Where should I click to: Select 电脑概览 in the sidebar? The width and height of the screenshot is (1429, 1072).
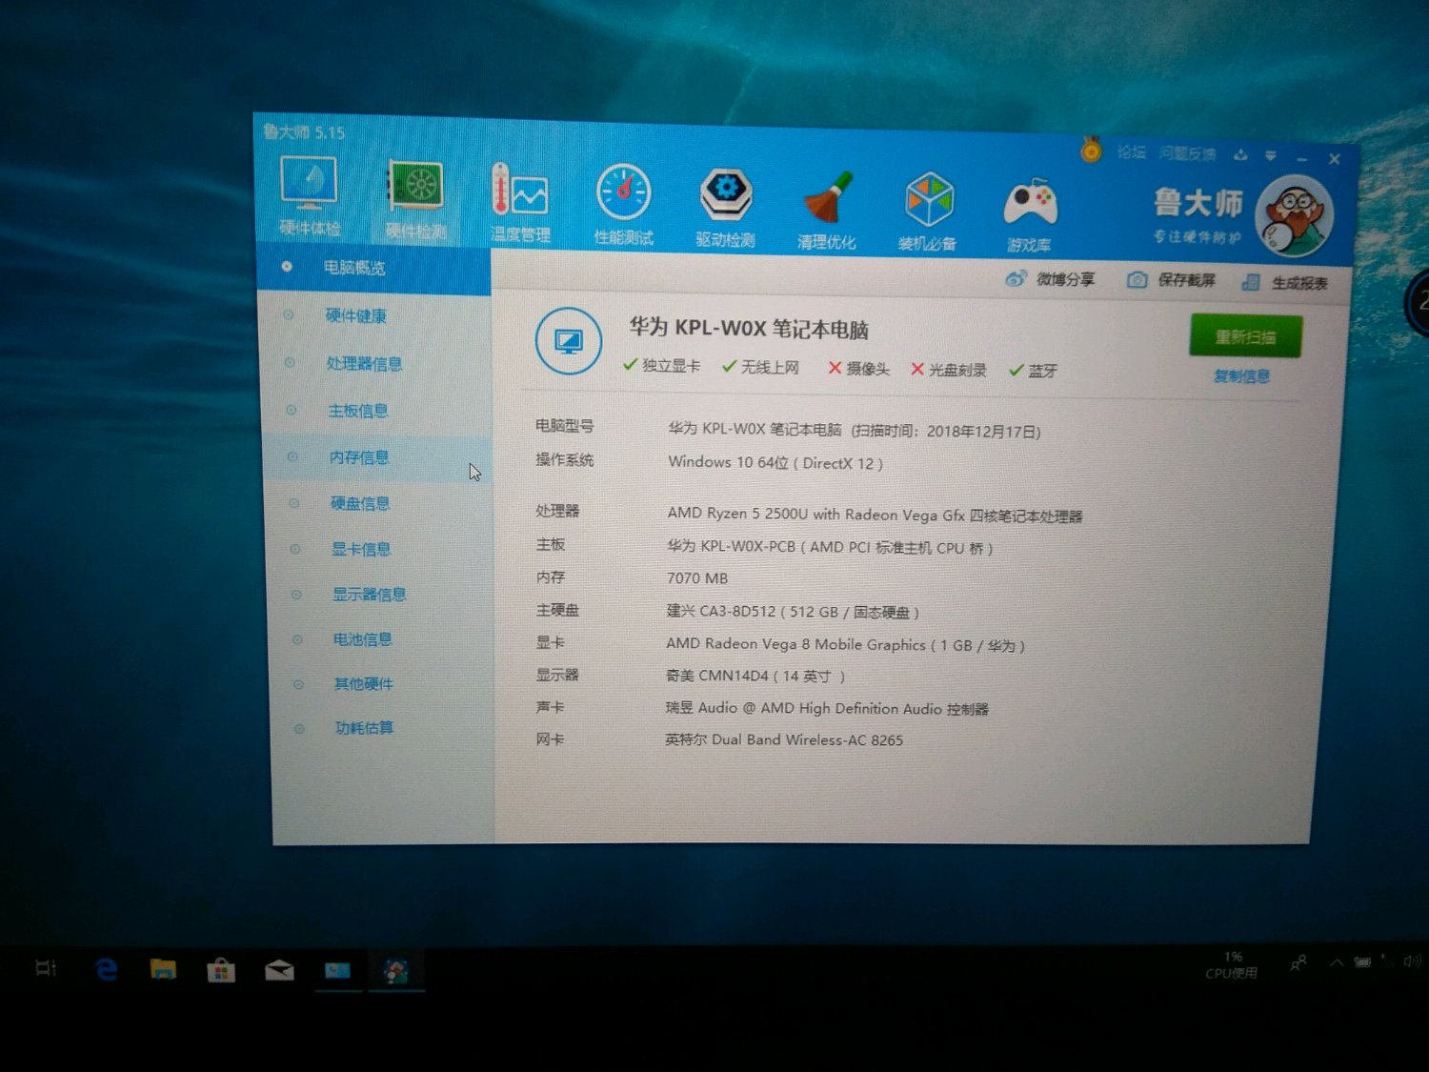pos(373,269)
